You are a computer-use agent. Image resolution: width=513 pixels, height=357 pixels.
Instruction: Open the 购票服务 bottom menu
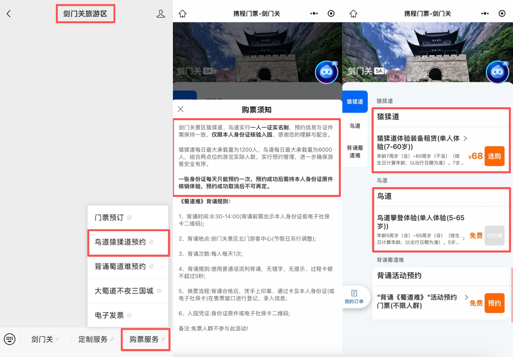[146, 339]
